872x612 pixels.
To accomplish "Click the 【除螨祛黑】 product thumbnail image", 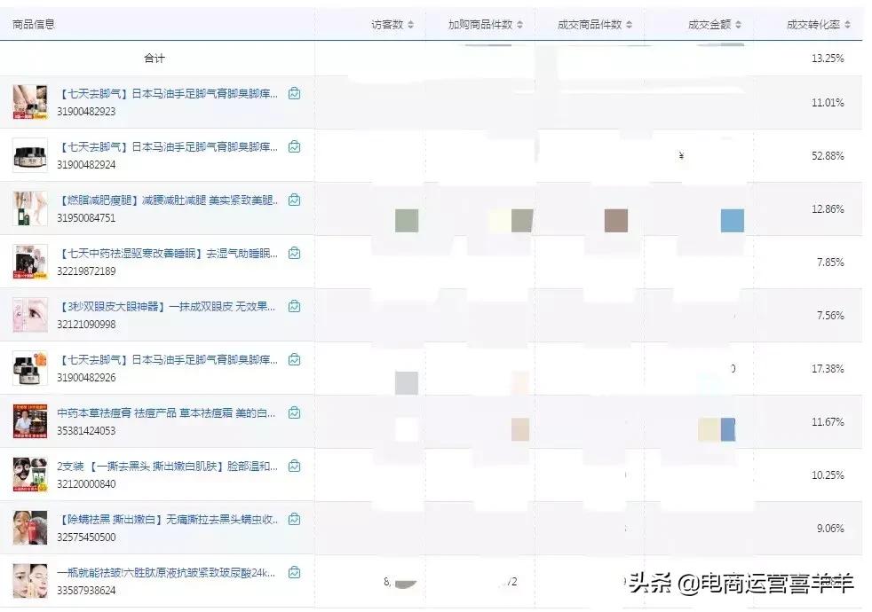I will tap(28, 519).
